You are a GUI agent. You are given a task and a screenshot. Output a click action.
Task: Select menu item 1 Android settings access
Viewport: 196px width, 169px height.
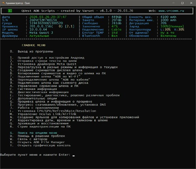coord(47,58)
